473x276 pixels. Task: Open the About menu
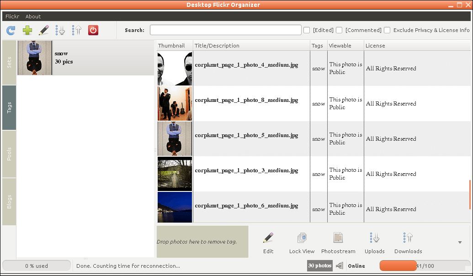[x=33, y=16]
